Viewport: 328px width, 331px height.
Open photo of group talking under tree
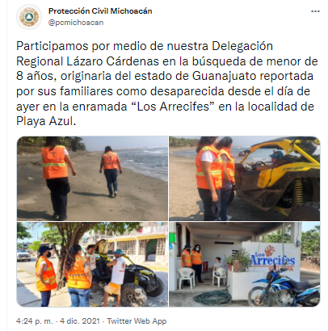coord(92,264)
